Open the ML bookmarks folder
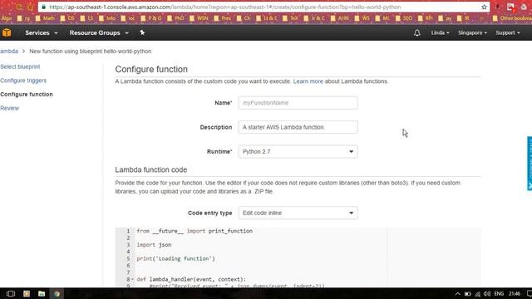The width and height of the screenshot is (532, 299). (382, 18)
